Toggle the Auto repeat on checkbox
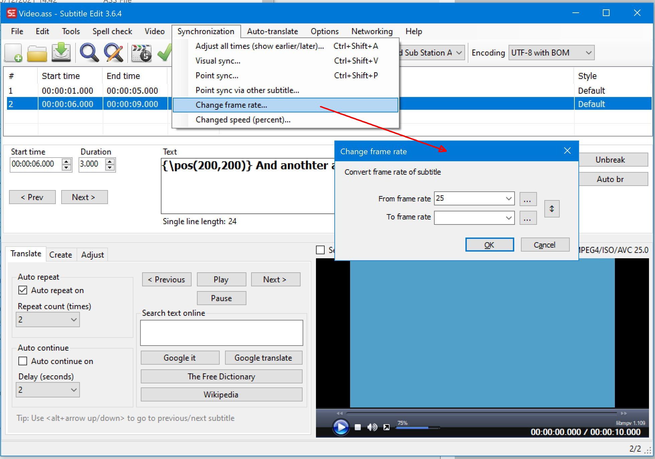The image size is (655, 459). coord(23,290)
